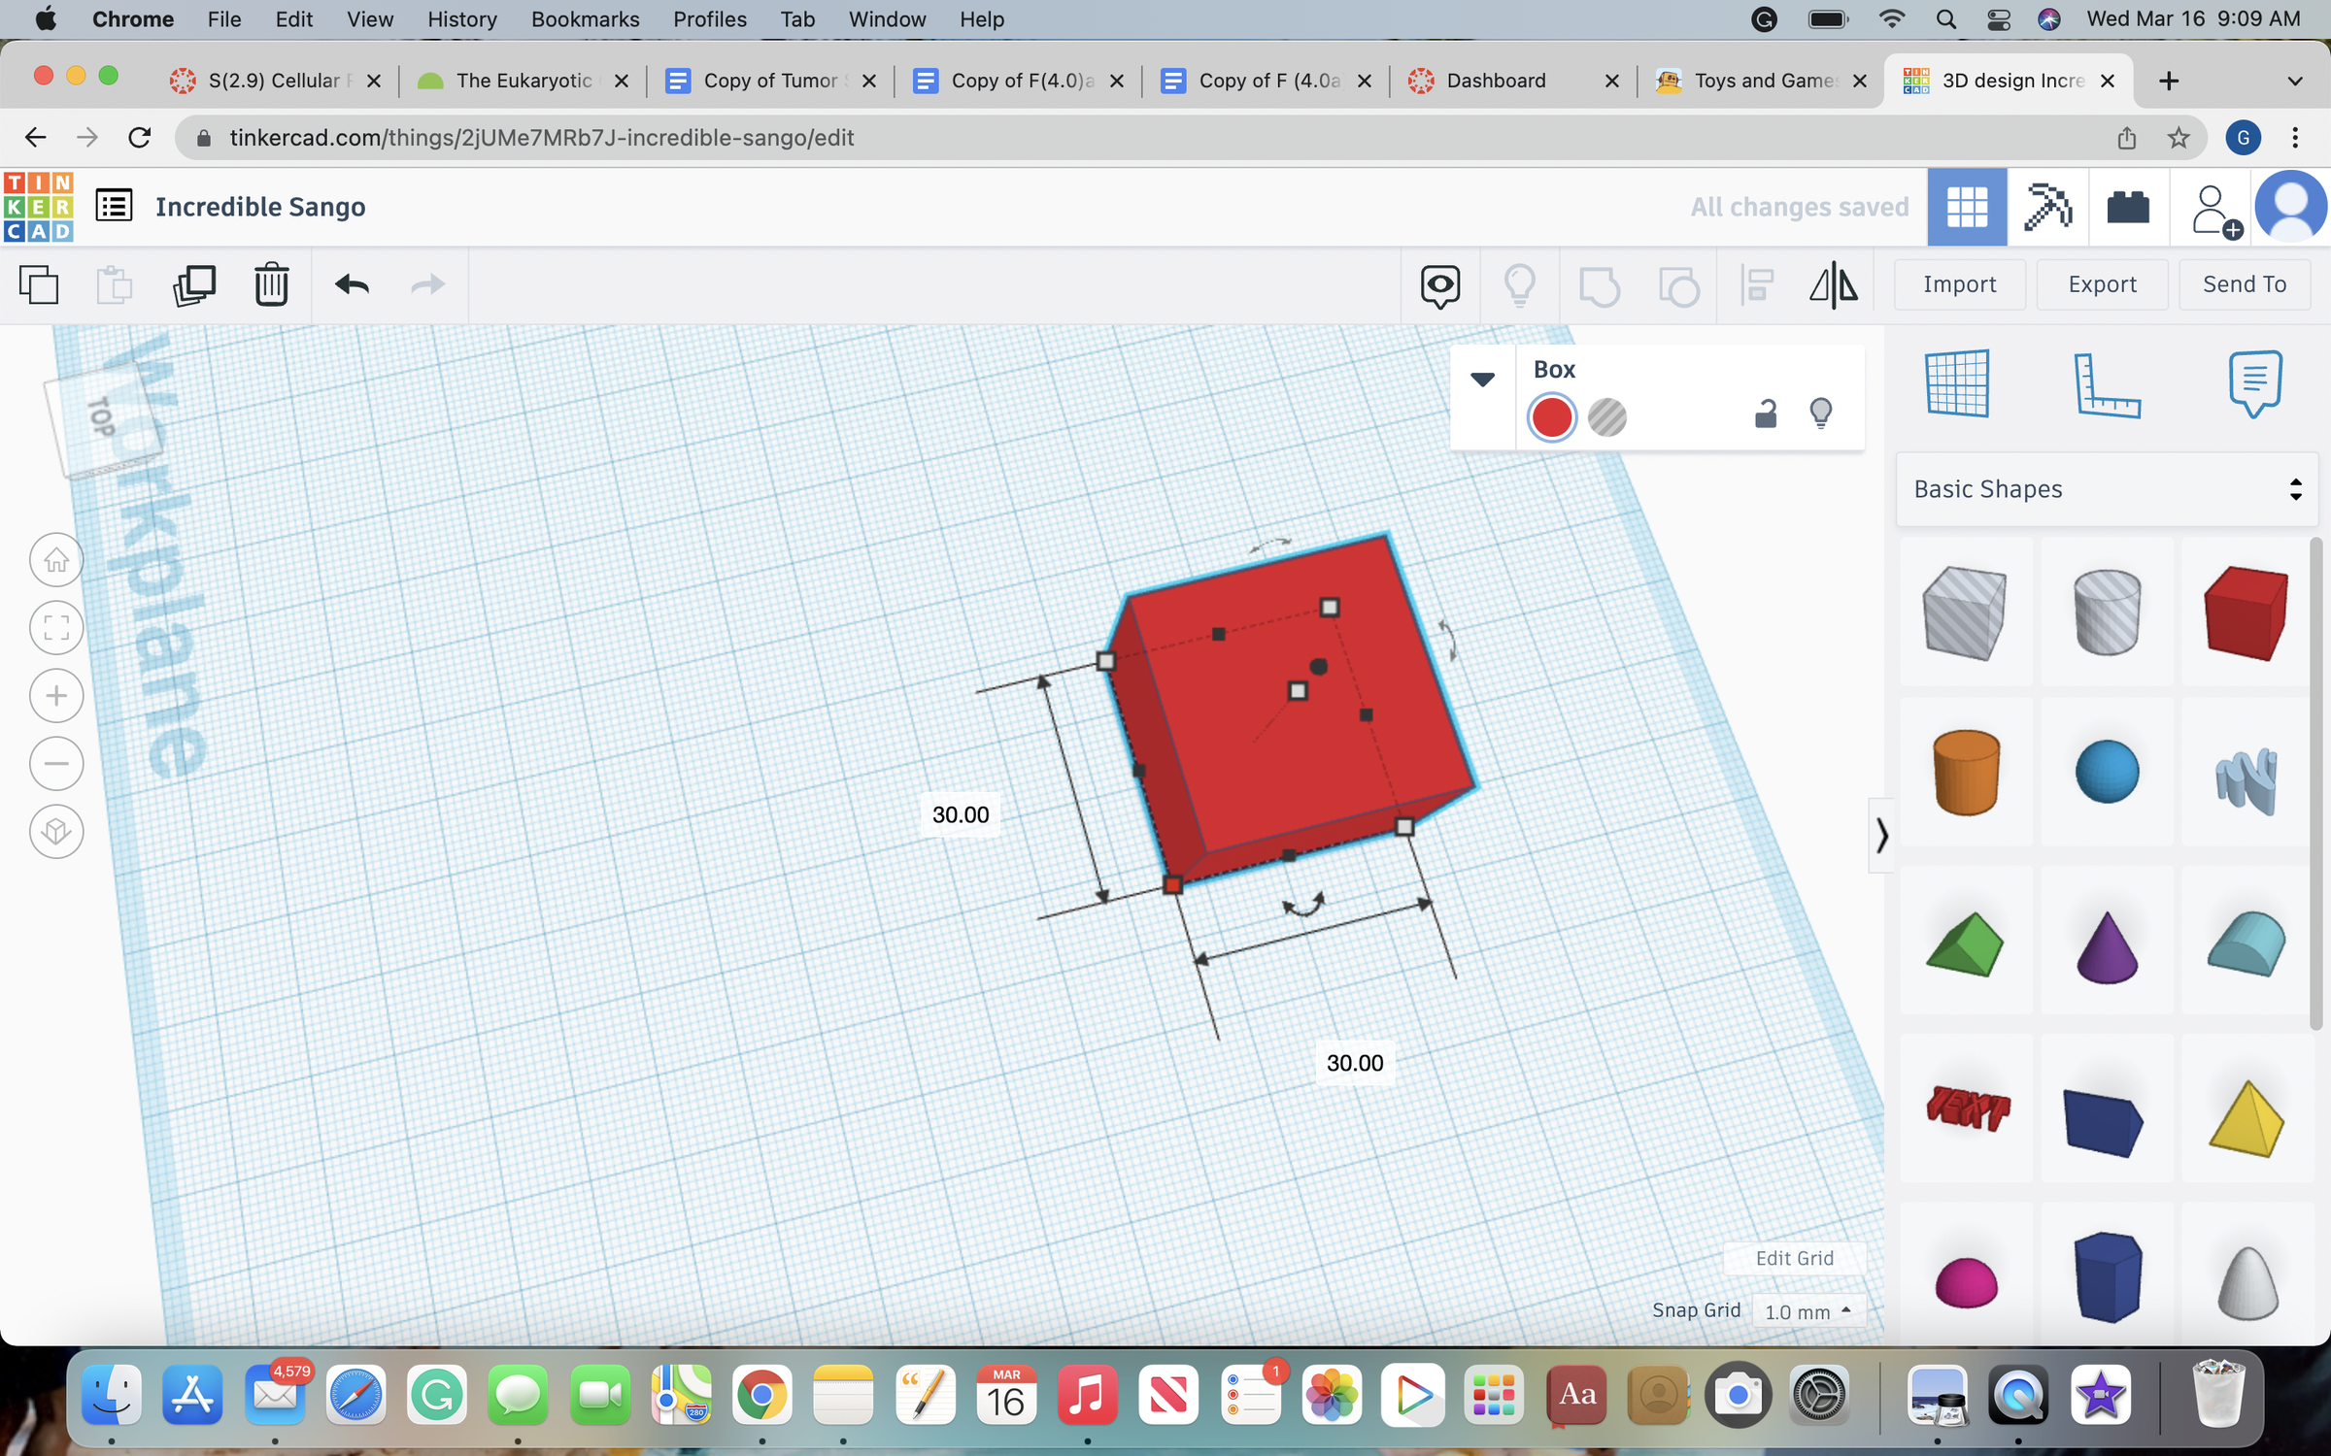Pick the green Roof shape
Image resolution: width=2331 pixels, height=1456 pixels.
[x=1965, y=943]
